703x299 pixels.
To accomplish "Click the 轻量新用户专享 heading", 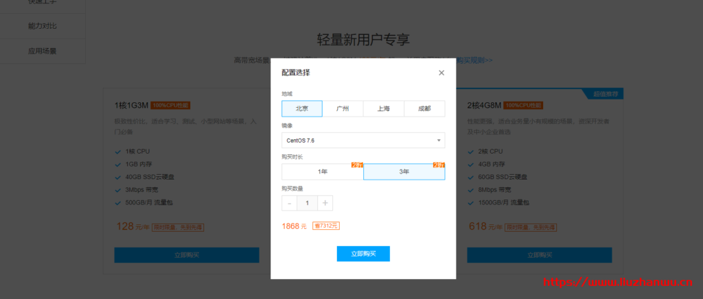I will point(363,39).
